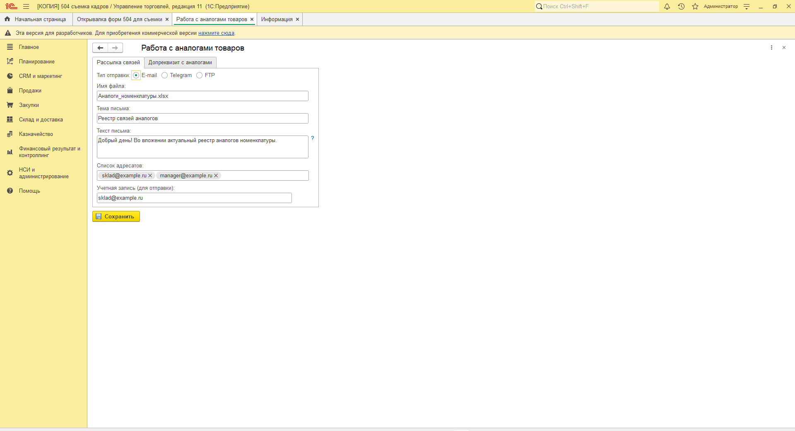Viewport: 795px width, 431px height.
Task: Switch to Допреквизит с аналогами tab
Action: pyautogui.click(x=180, y=63)
